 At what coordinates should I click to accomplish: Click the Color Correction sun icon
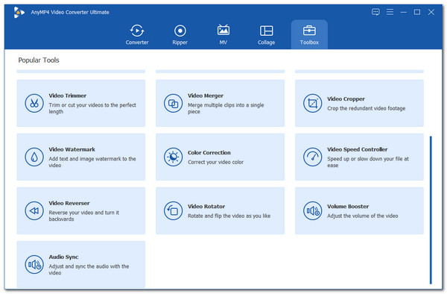coord(173,157)
